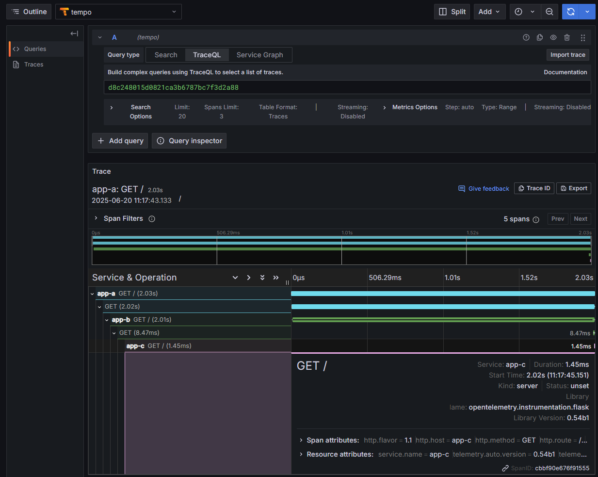Collapse the app-b GET span row
598x477 pixels.
click(x=107, y=320)
